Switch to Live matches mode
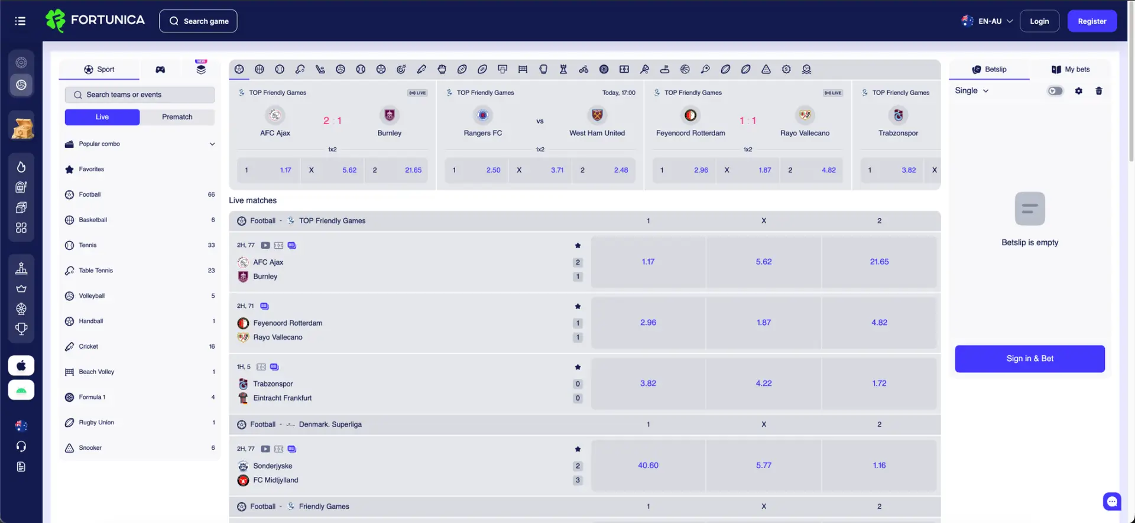Viewport: 1135px width, 523px height. point(102,117)
